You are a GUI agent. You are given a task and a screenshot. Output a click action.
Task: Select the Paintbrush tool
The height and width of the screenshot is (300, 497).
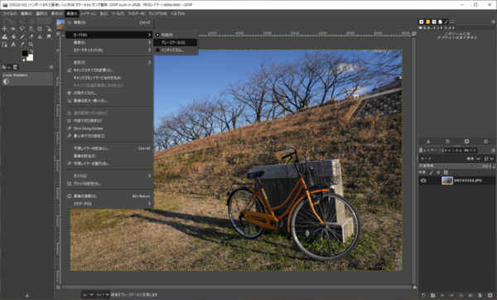coord(22,36)
